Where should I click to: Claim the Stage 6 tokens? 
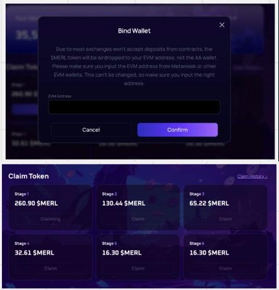click(226, 268)
